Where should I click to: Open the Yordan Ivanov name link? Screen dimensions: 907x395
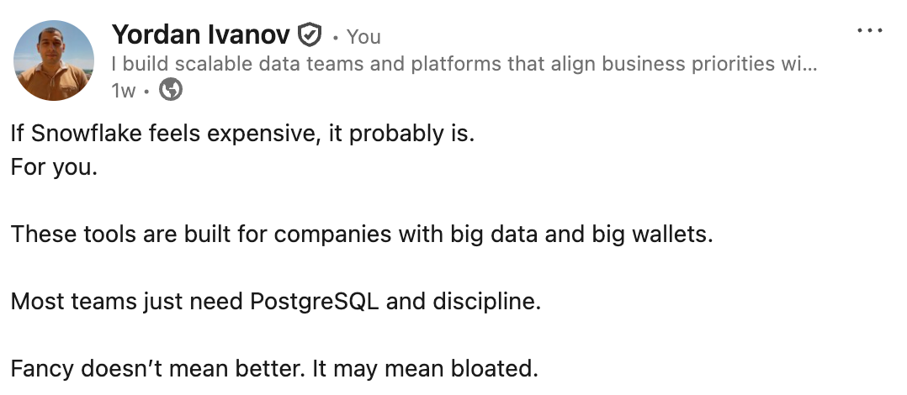coord(200,34)
